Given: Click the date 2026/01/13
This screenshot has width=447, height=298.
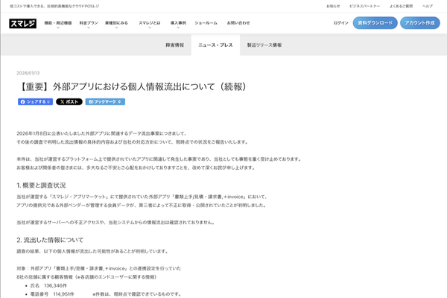Looking at the screenshot, I should click(x=28, y=73).
